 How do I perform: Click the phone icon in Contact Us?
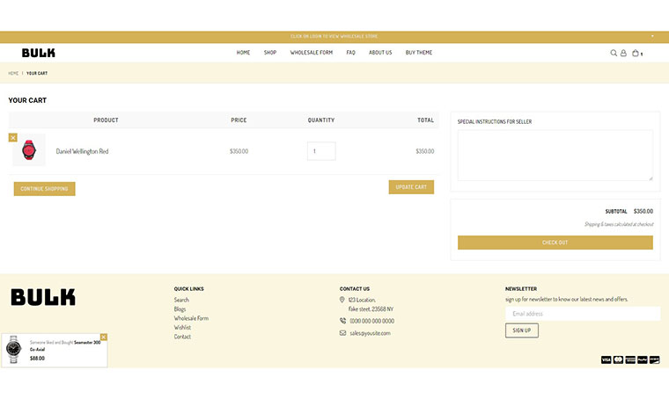342,321
